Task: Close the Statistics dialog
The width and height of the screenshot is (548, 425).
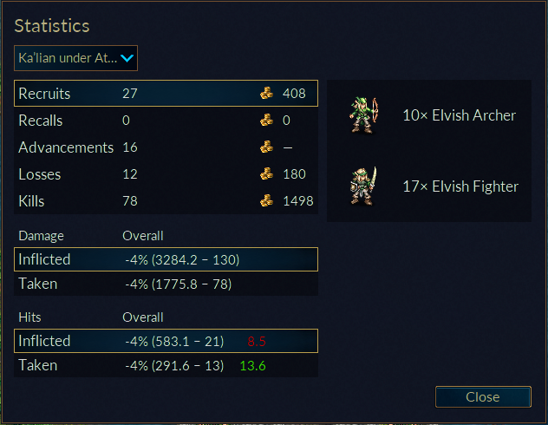Action: coord(483,396)
